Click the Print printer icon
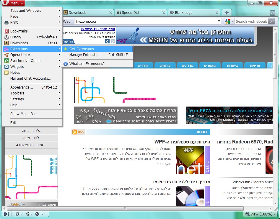Viewport: 280px width, 219px height. [x=6, y=22]
